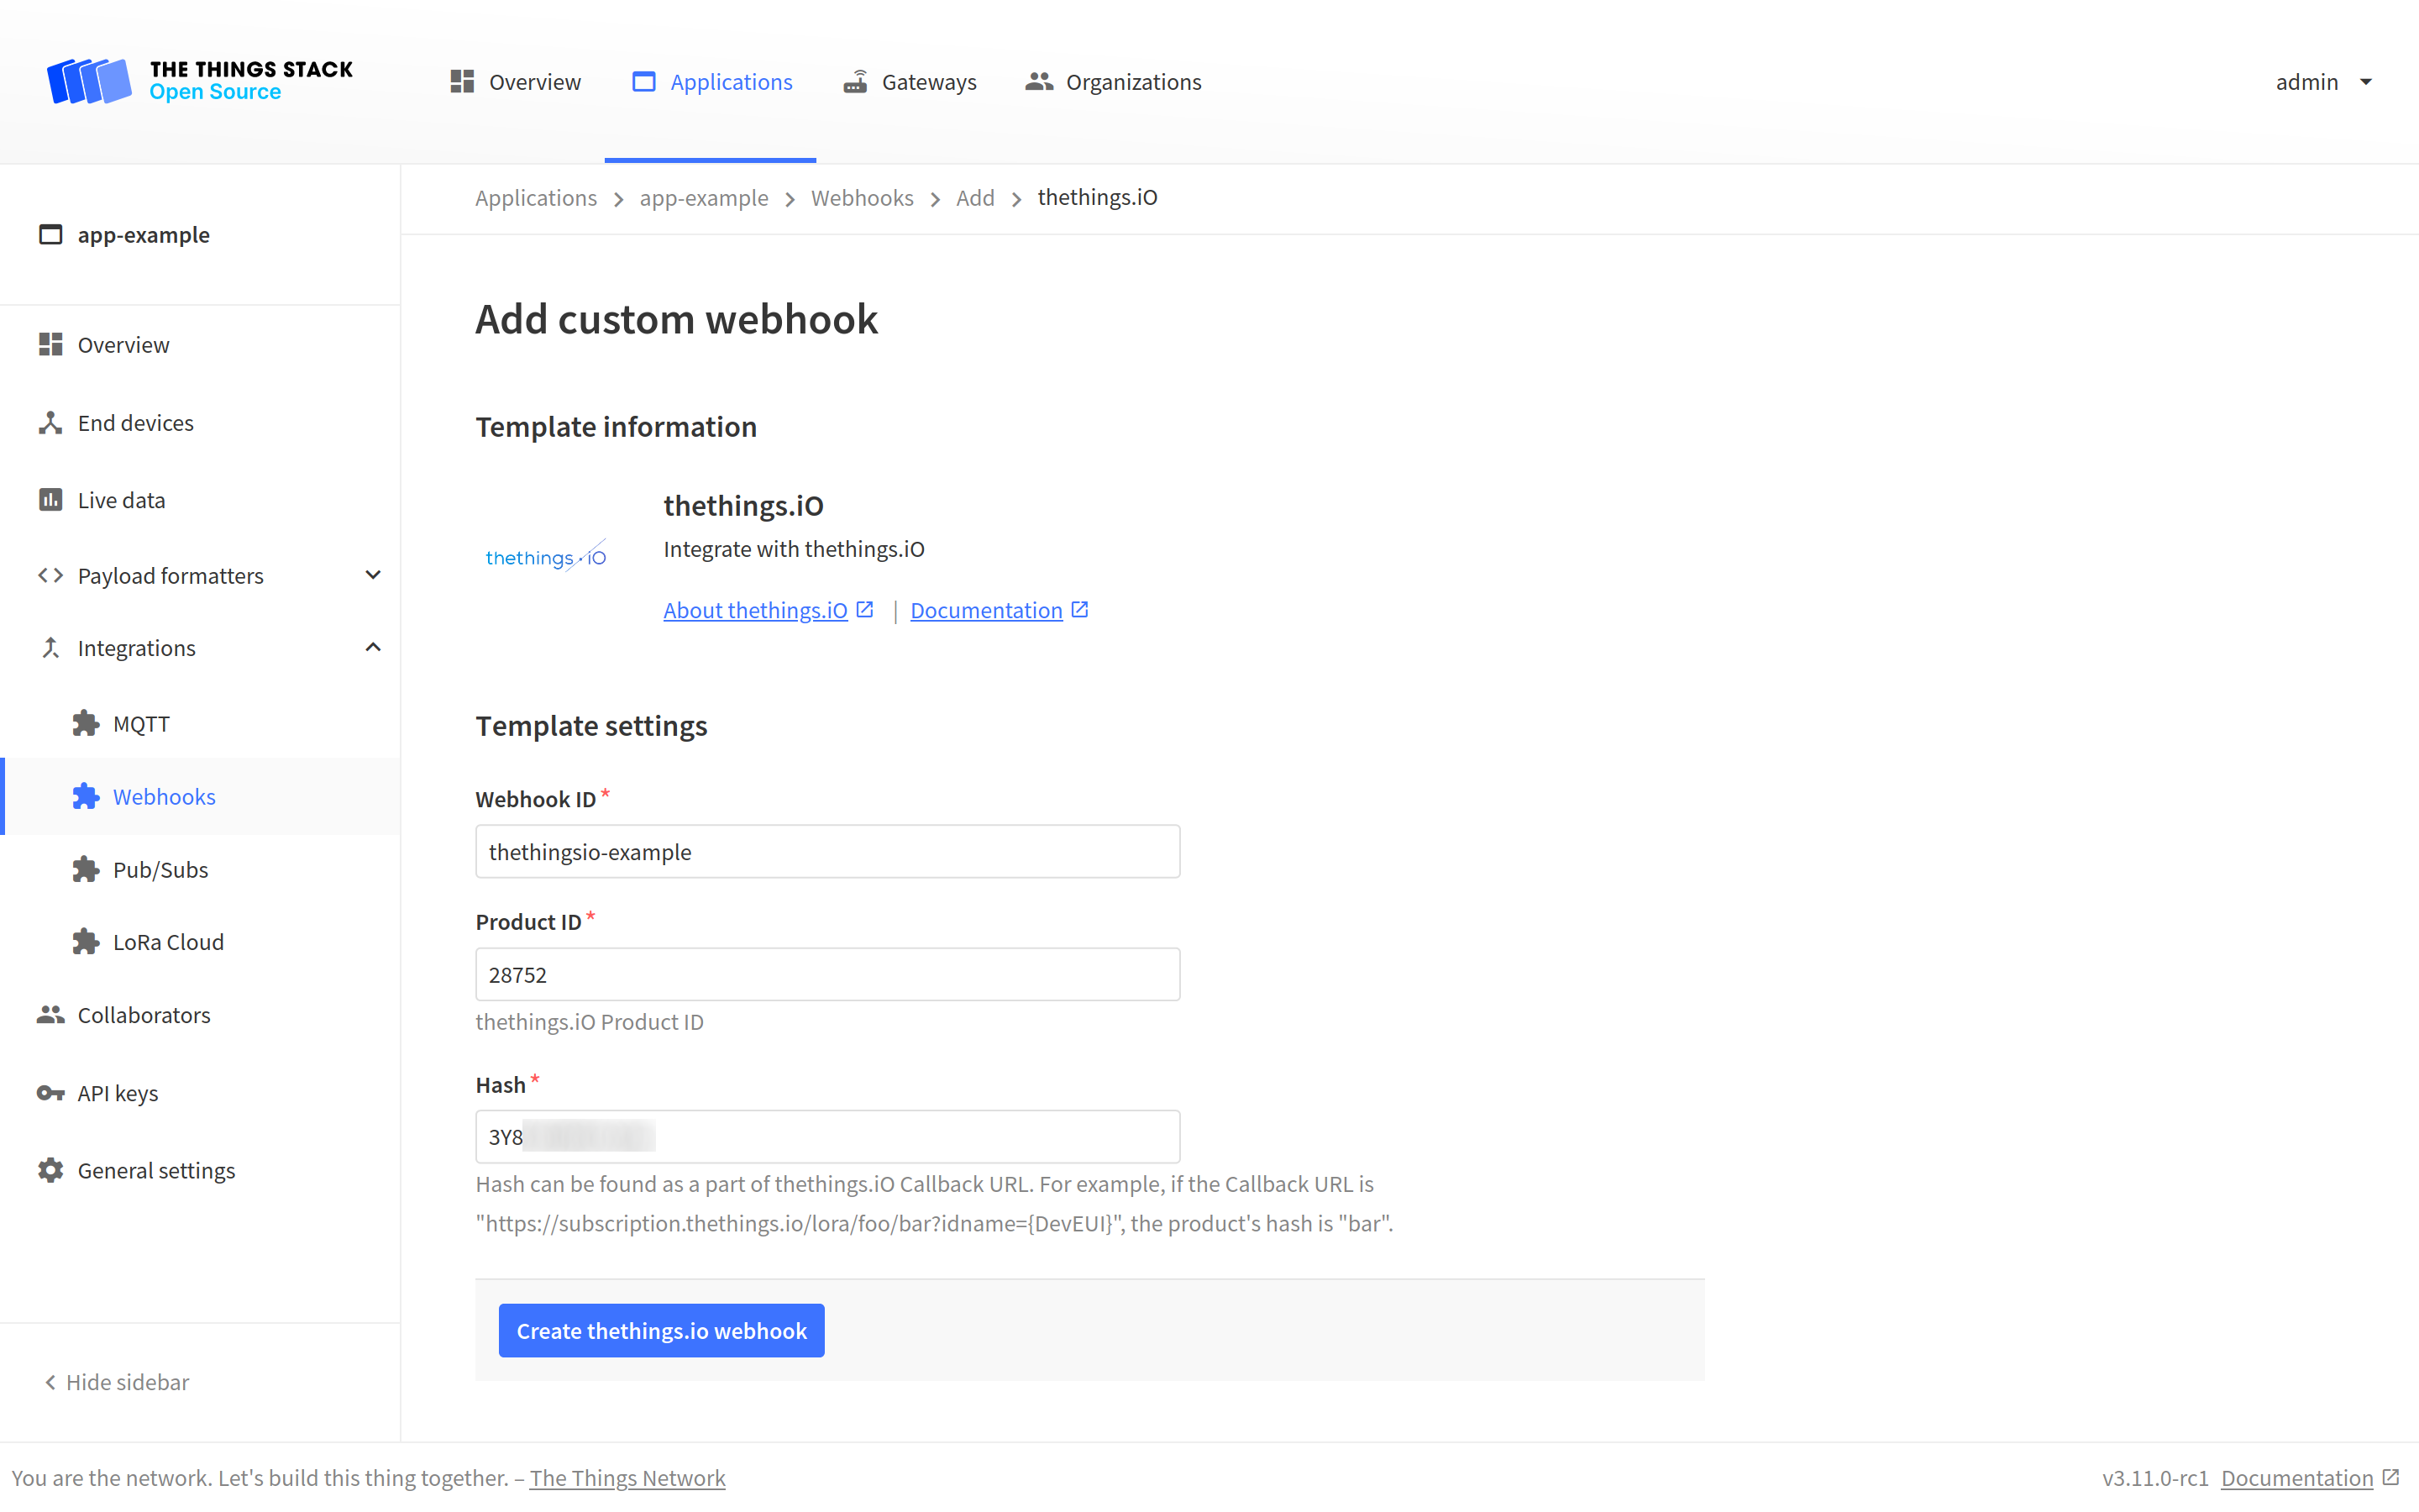The width and height of the screenshot is (2419, 1512).
Task: Click the Payload formatters icon in sidebar
Action: click(x=49, y=575)
